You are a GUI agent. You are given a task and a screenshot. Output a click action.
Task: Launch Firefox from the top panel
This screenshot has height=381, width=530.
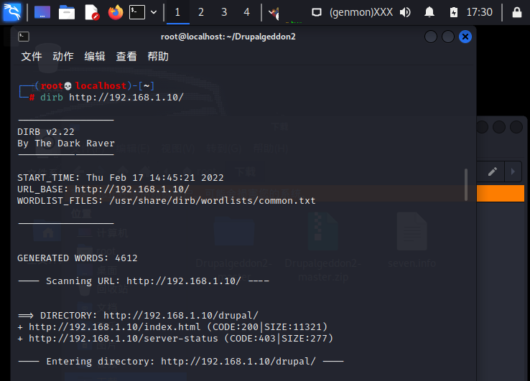coord(115,12)
